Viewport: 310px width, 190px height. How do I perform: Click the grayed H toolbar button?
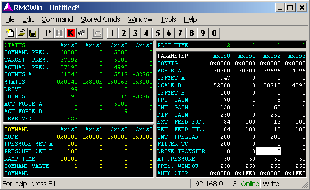[59, 33]
